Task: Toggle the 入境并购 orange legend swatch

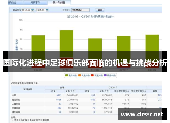Action: click(x=80, y=75)
